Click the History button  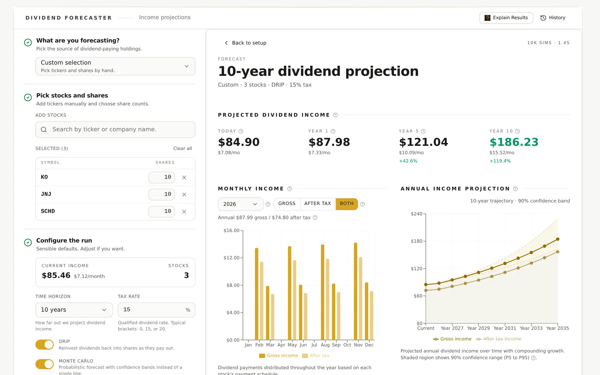click(x=553, y=18)
